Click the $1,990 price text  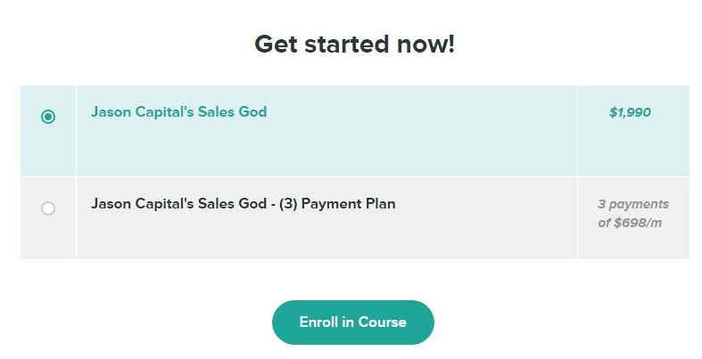[630, 113]
